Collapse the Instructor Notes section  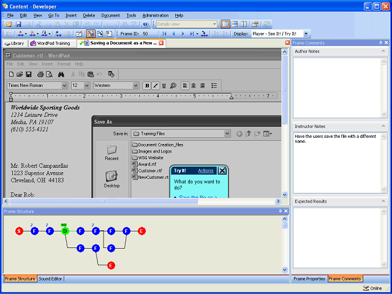click(383, 126)
